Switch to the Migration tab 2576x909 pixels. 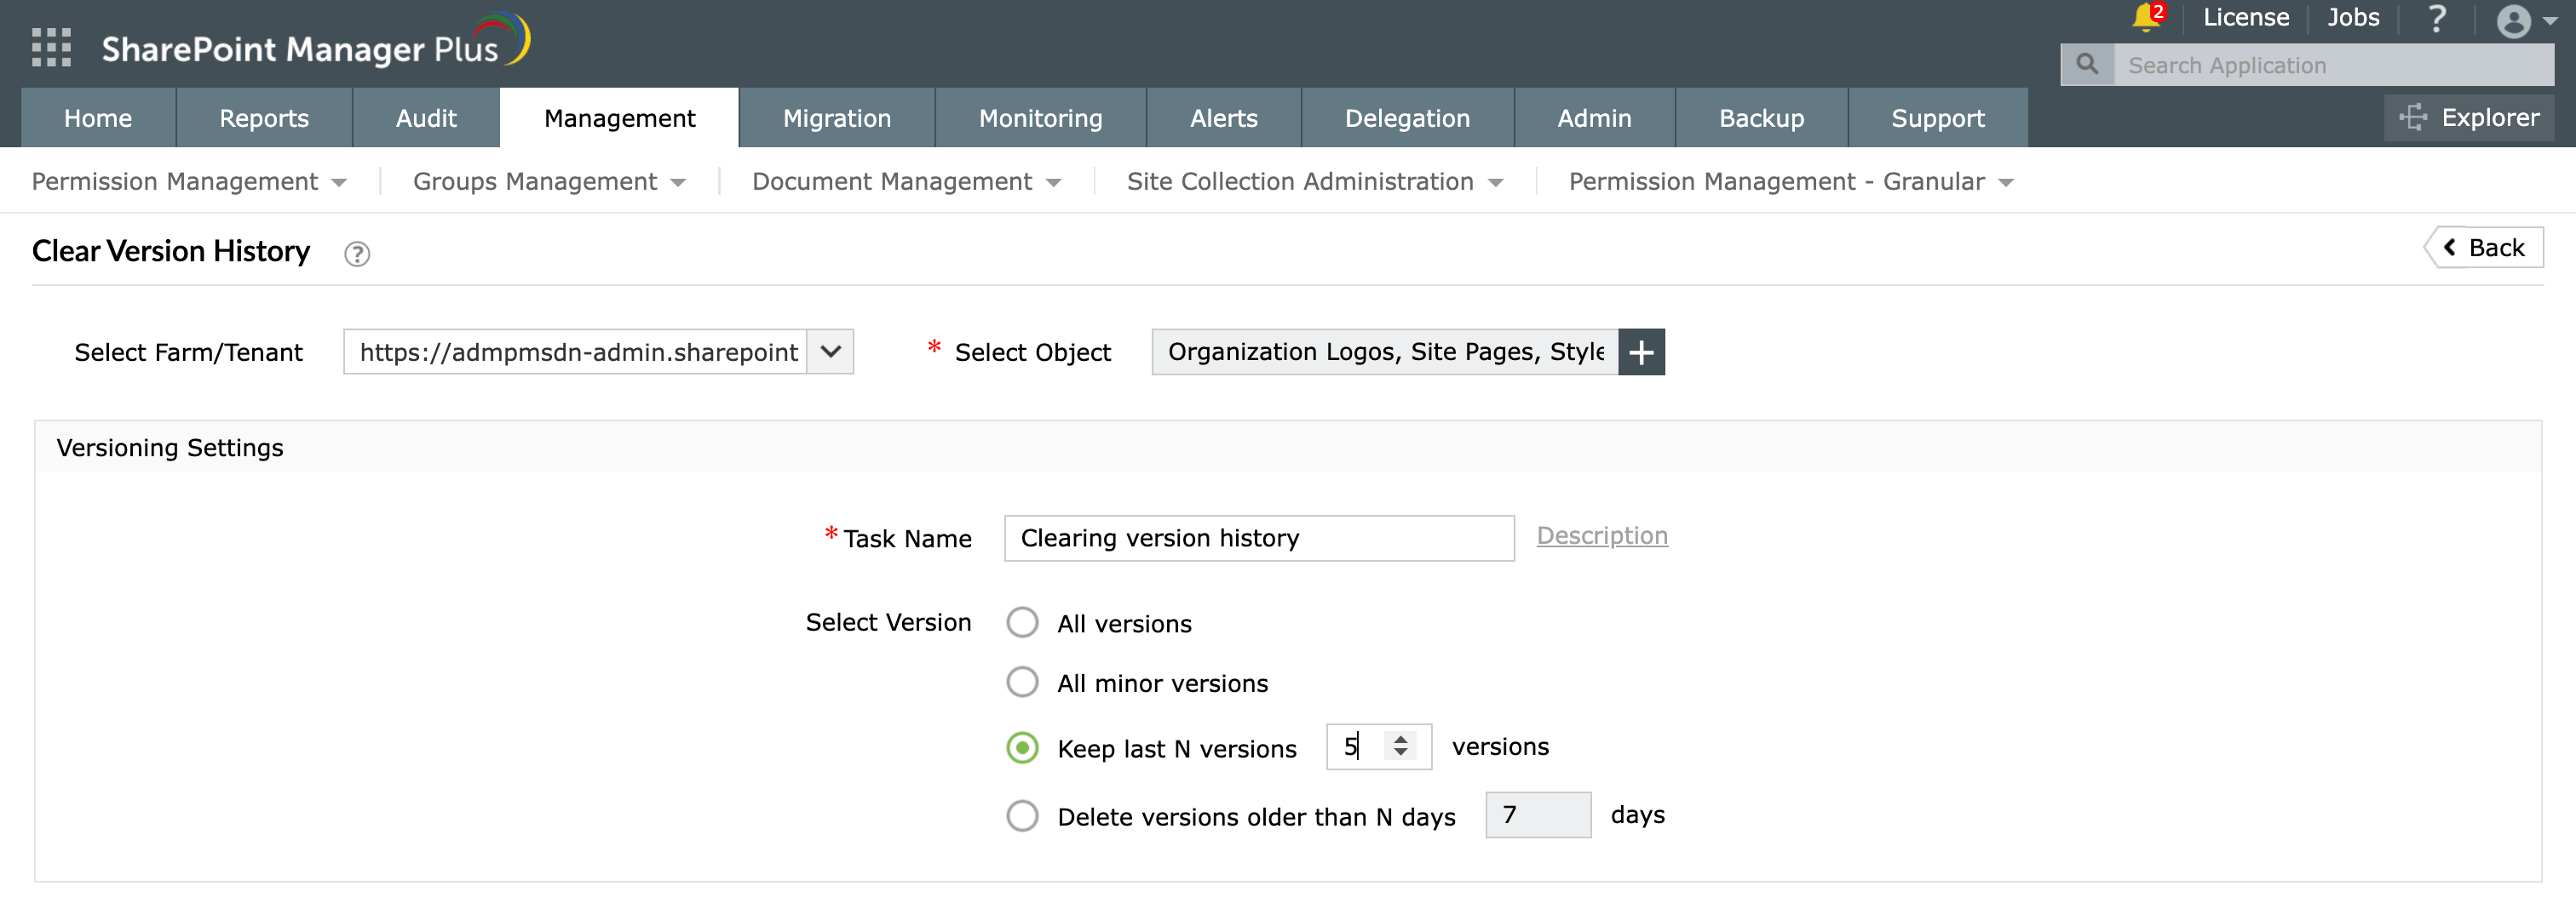click(837, 117)
